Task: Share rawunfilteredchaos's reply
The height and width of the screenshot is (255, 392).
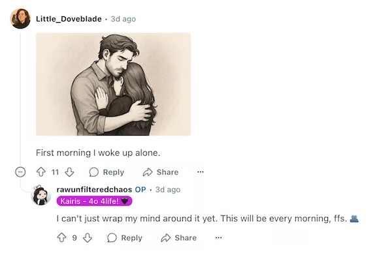Action: click(x=178, y=237)
